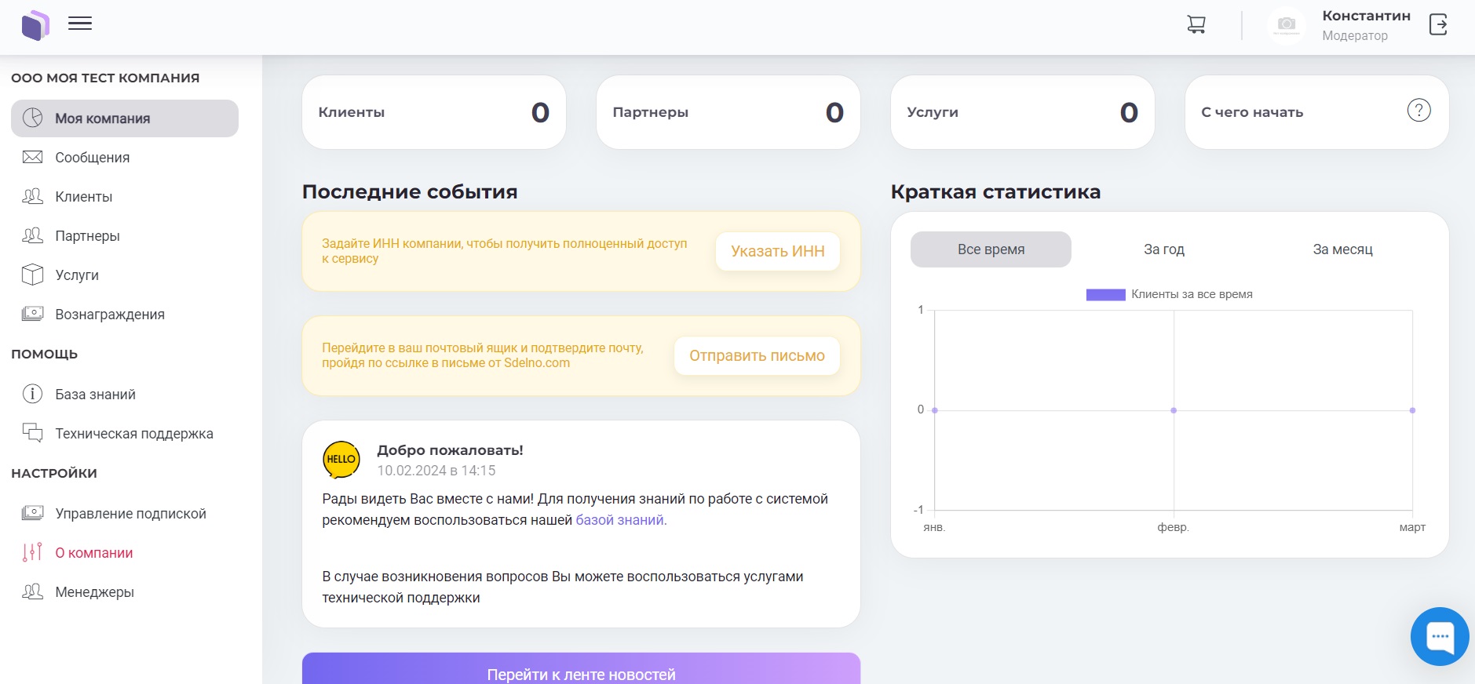Viewport: 1475px width, 684px height.
Task: Open the live chat support bubble
Action: (1439, 636)
